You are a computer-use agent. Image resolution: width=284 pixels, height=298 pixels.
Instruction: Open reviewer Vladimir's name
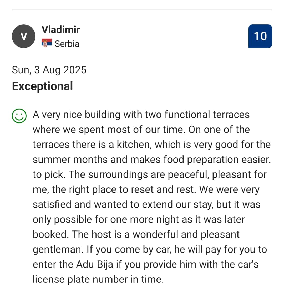pyautogui.click(x=61, y=30)
